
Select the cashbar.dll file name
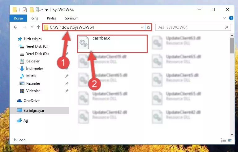tap(102, 38)
